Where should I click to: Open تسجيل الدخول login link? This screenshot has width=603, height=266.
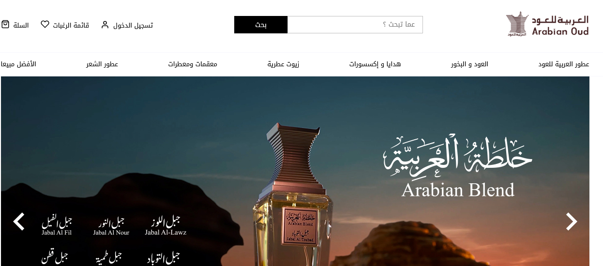coord(133,25)
